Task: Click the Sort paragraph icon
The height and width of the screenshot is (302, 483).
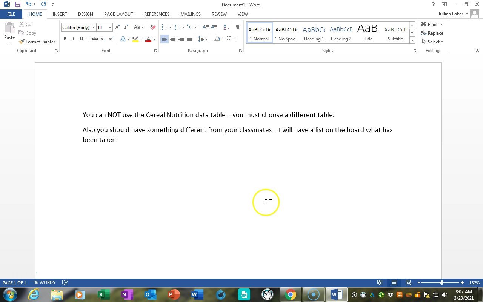Action: [226, 27]
